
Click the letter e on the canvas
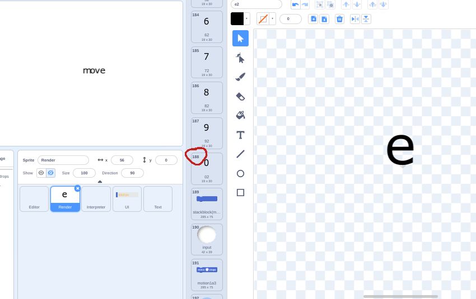tap(400, 149)
